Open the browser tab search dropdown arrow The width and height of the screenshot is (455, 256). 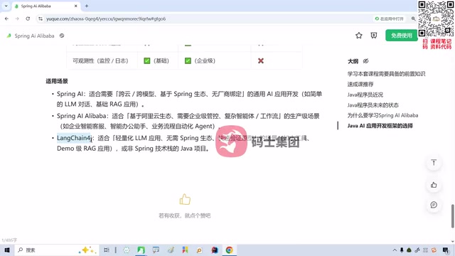tap(6, 6)
